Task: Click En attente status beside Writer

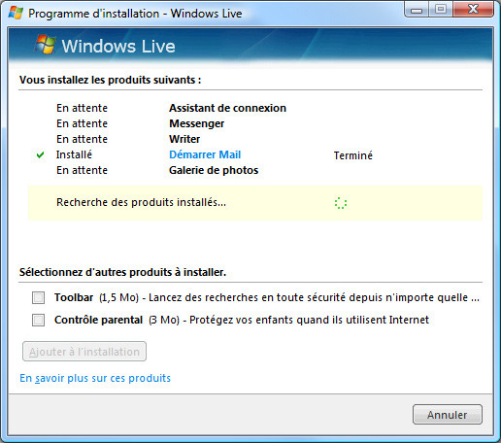Action: click(x=82, y=139)
